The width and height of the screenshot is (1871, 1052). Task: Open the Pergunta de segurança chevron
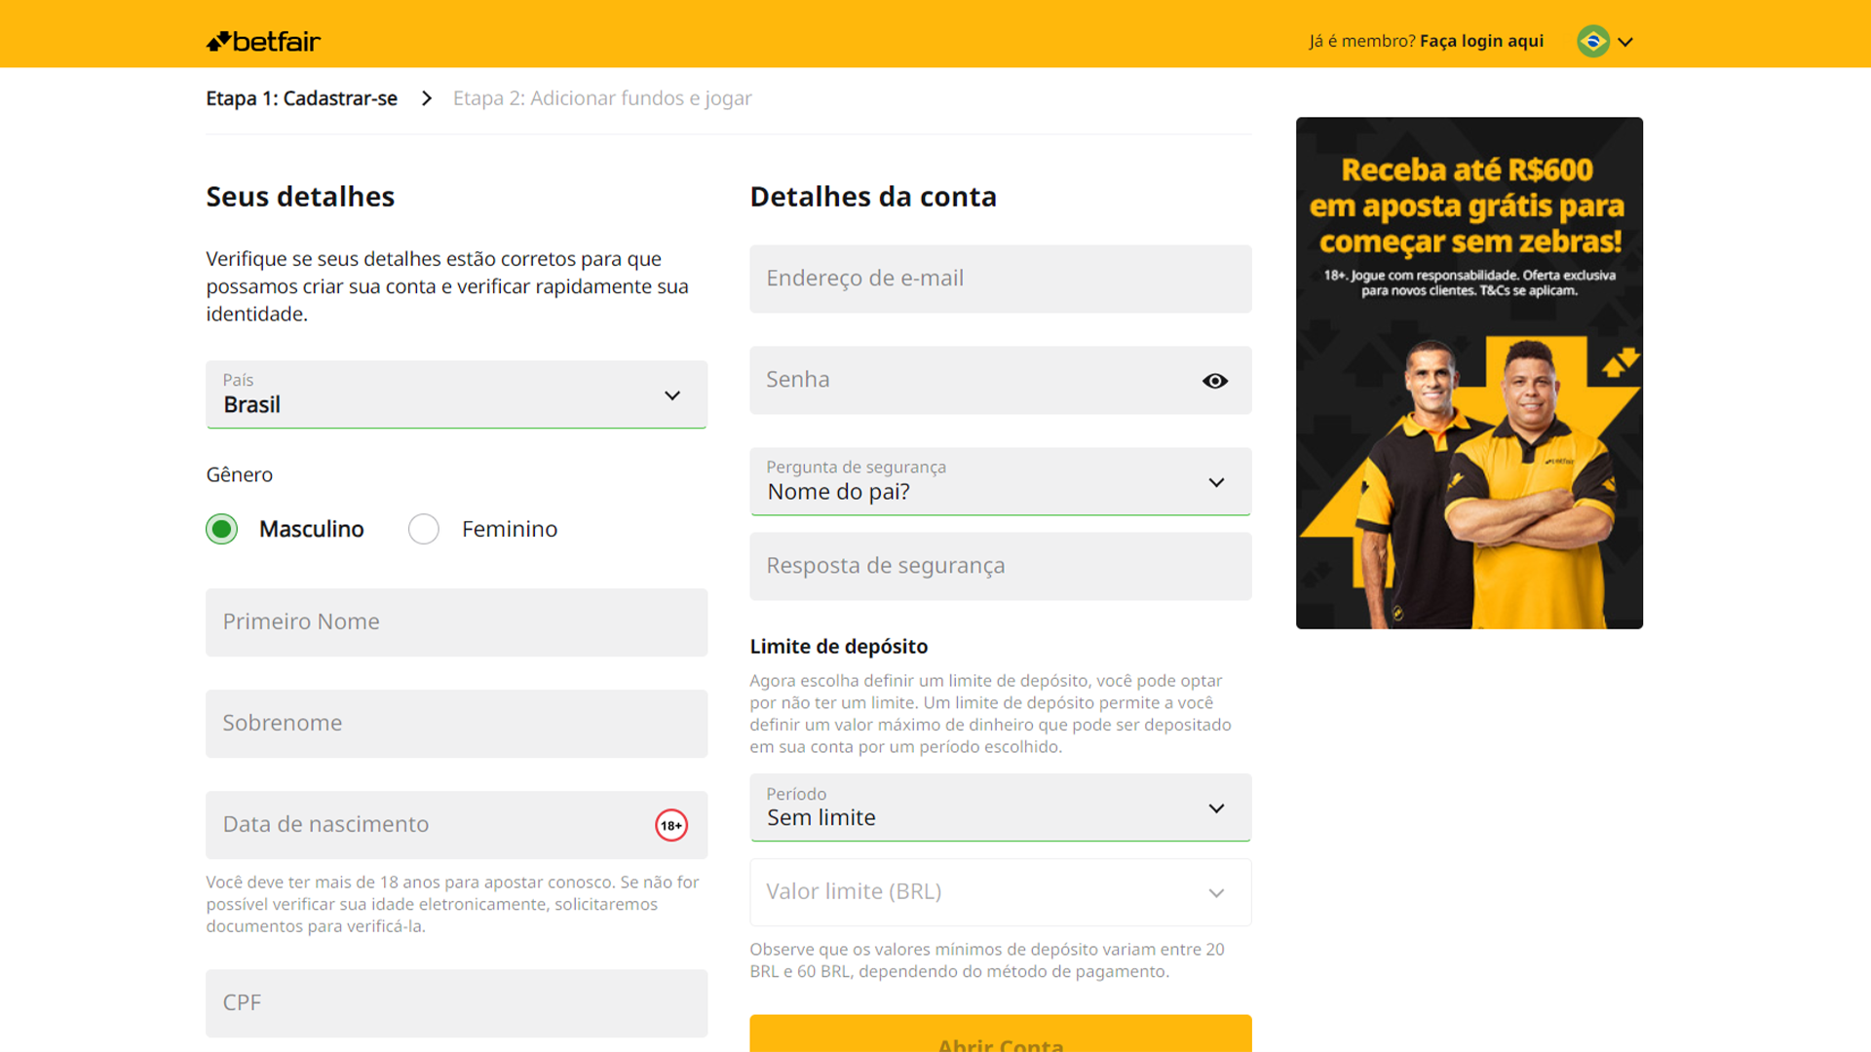pos(1215,481)
